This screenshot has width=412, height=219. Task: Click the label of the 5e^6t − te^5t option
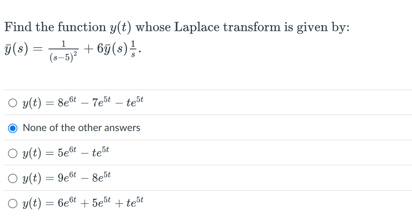pos(65,152)
